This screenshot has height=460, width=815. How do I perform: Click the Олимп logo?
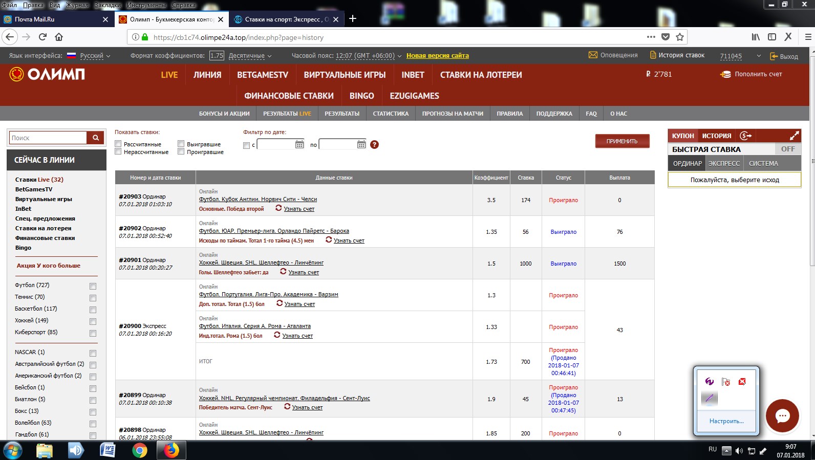[47, 74]
